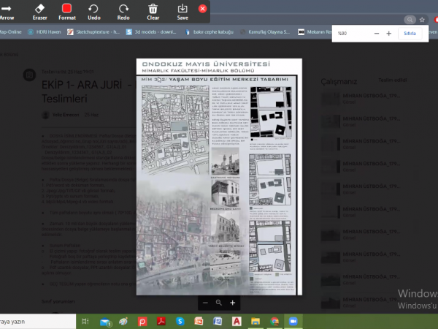Click the Teslim edildi status text
The width and height of the screenshot is (438, 329).
393,80
